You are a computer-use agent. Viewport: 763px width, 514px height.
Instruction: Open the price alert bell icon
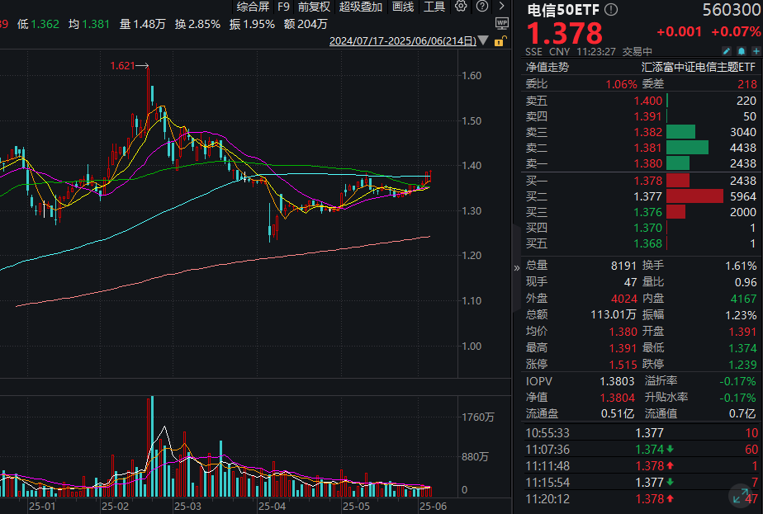(x=741, y=50)
